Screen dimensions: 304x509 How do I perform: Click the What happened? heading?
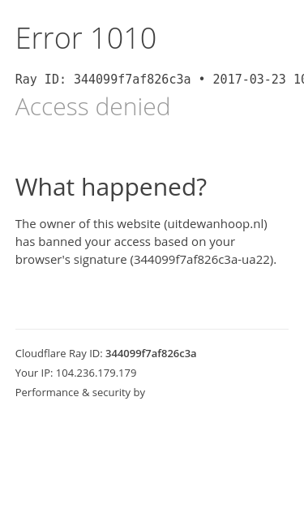click(x=111, y=188)
